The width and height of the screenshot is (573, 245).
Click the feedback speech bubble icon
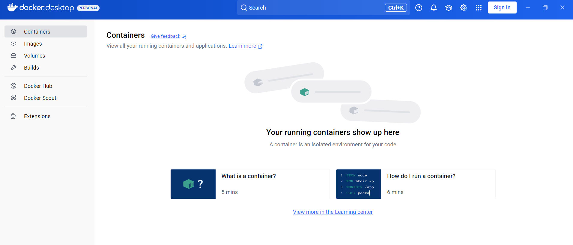click(x=184, y=37)
